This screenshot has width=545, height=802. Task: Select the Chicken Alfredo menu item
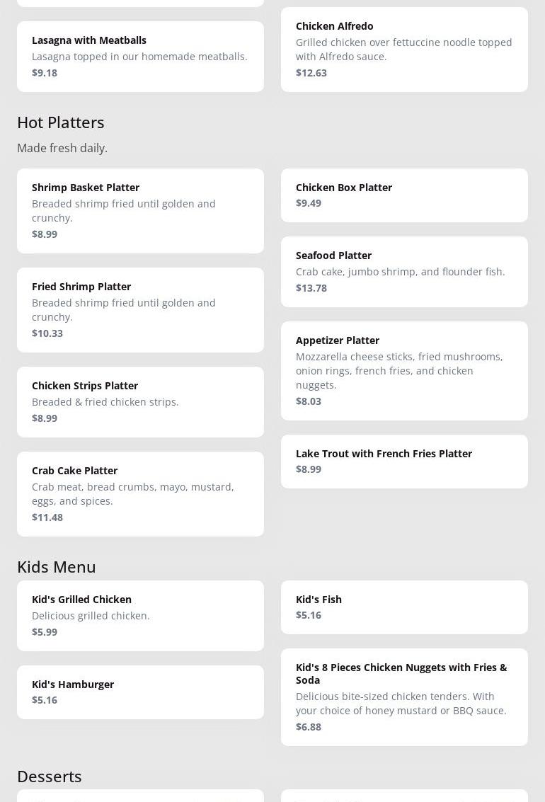(x=404, y=49)
